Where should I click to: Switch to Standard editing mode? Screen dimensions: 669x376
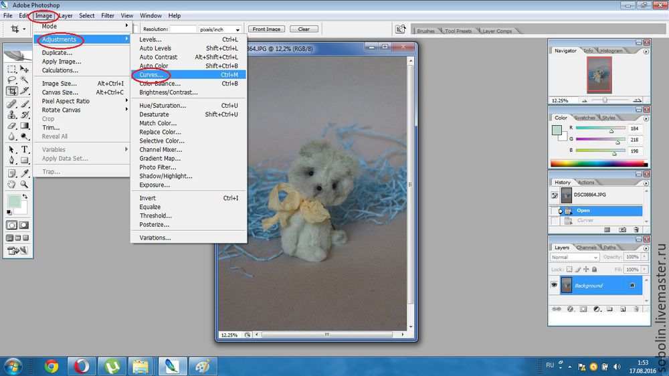(x=12, y=225)
